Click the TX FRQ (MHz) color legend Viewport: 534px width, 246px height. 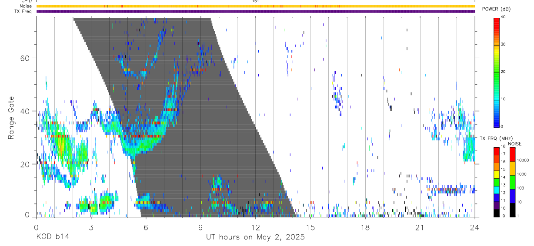pos(496,182)
